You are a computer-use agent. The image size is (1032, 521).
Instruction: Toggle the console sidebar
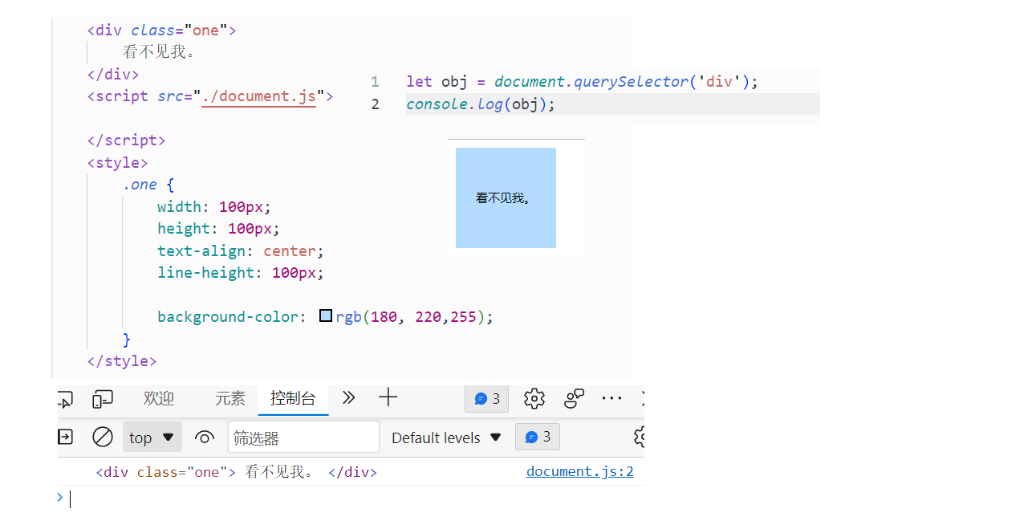pos(65,437)
